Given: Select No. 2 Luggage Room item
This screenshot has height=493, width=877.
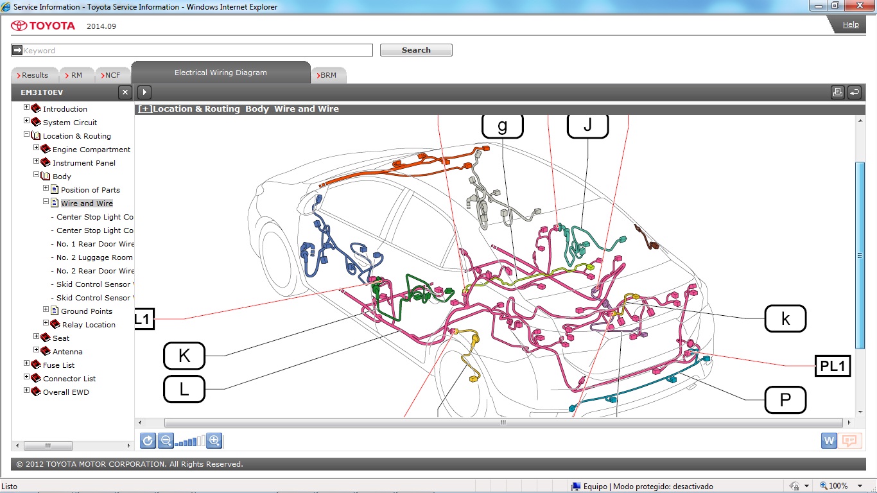Looking at the screenshot, I should click(x=92, y=257).
